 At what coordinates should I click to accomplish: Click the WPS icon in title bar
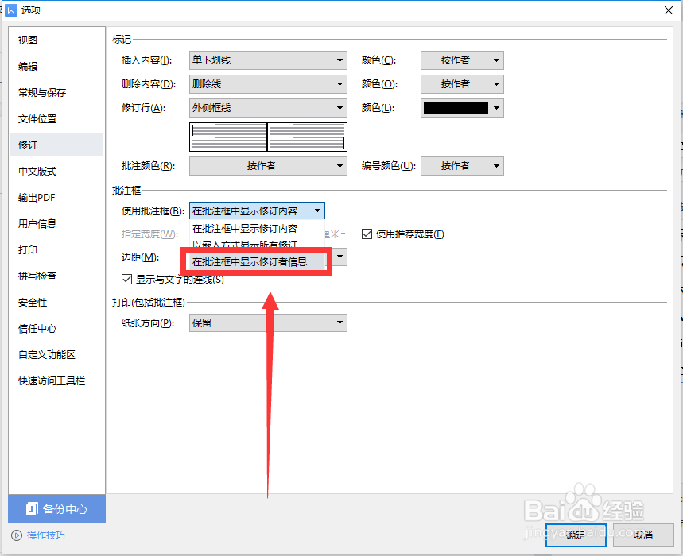(11, 10)
